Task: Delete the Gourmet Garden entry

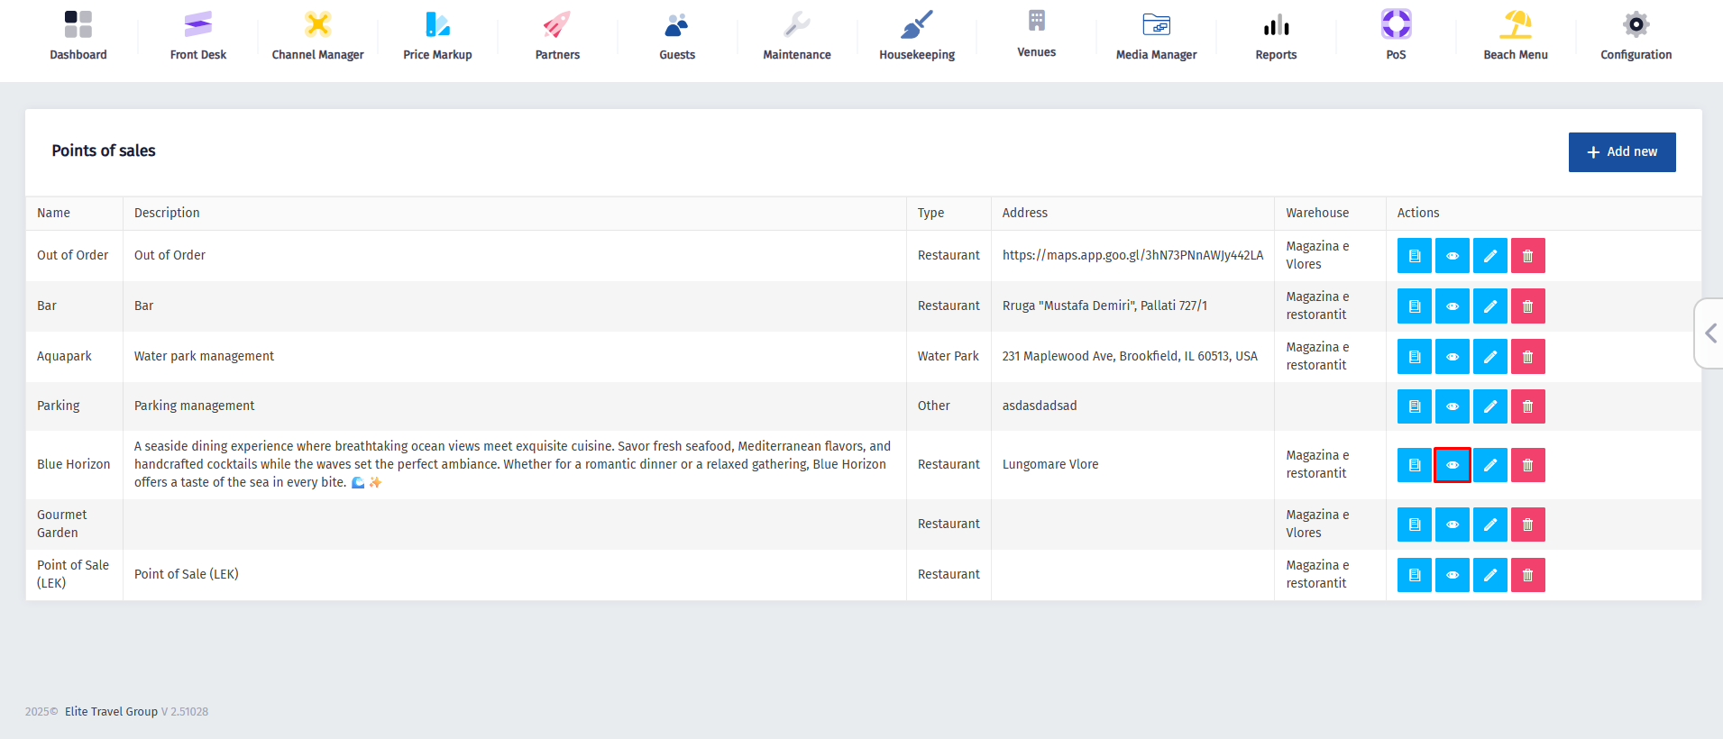Action: pyautogui.click(x=1527, y=525)
